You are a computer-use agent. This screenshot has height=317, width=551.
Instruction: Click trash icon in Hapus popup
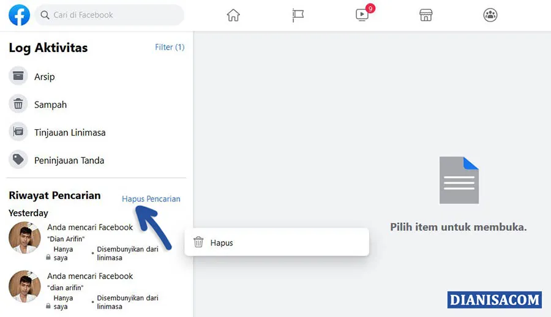[x=198, y=242]
